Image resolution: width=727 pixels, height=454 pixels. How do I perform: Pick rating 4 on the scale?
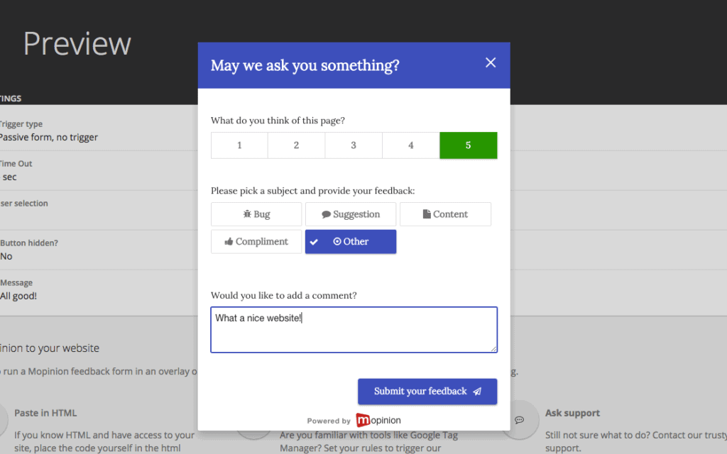pos(410,145)
